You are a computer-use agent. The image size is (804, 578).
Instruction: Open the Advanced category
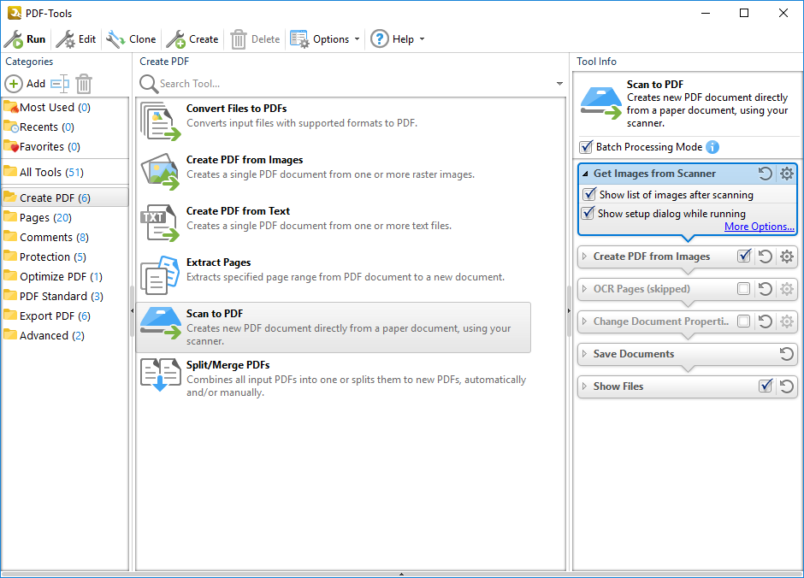pyautogui.click(x=65, y=336)
